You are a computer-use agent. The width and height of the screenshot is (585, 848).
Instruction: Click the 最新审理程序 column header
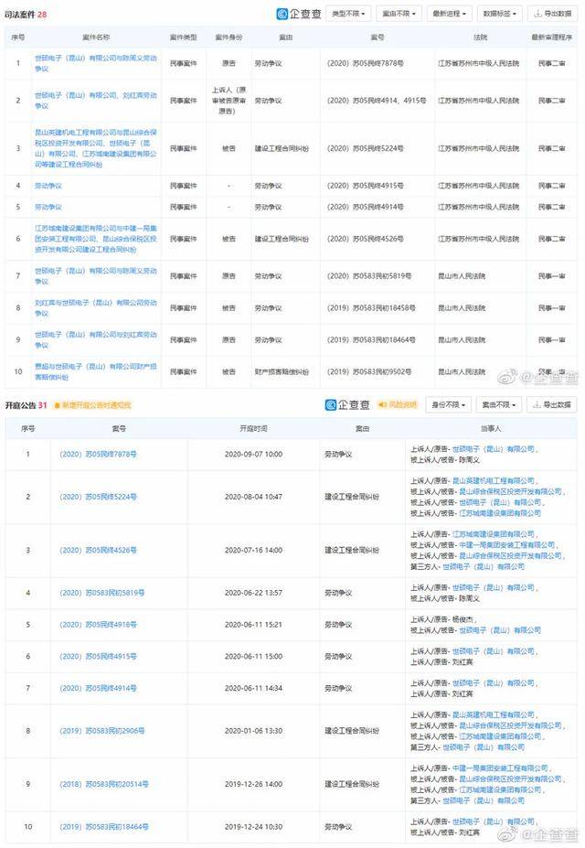coord(551,38)
